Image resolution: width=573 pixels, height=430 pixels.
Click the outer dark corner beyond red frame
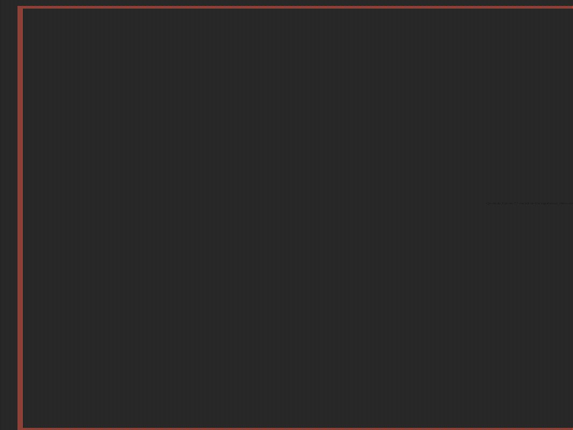point(9,3)
